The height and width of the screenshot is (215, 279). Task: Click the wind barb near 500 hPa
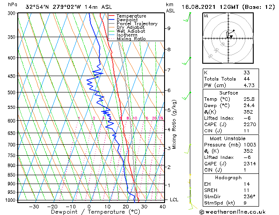tap(187, 96)
